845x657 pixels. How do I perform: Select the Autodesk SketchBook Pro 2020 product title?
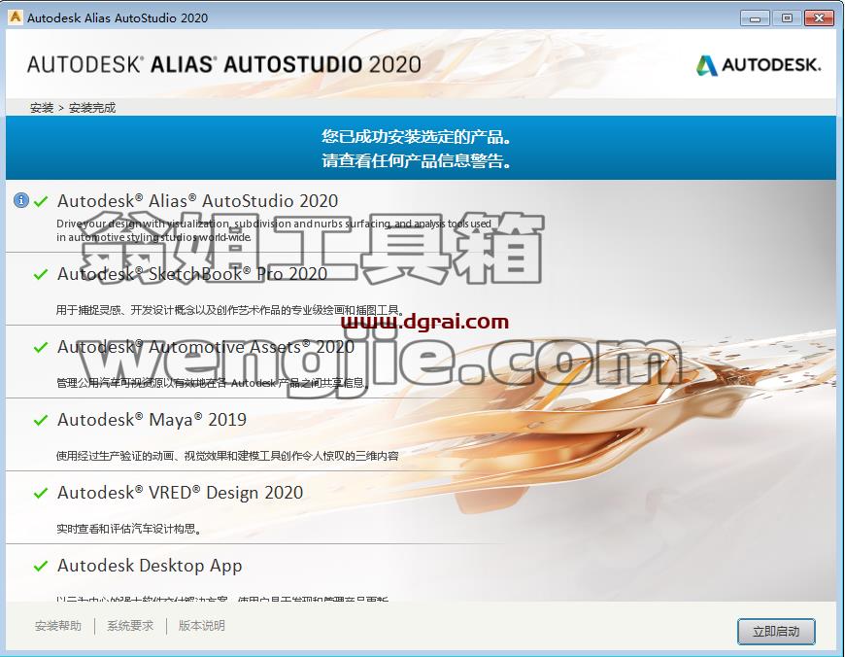tap(192, 274)
